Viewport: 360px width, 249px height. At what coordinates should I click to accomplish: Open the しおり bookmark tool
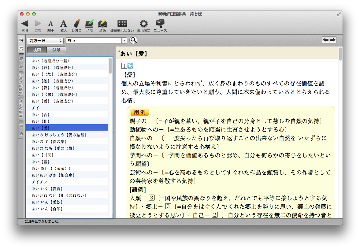click(76, 24)
